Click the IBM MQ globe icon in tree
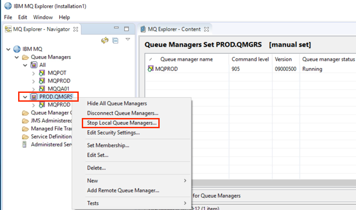This screenshot has height=210, width=356. [x=17, y=49]
